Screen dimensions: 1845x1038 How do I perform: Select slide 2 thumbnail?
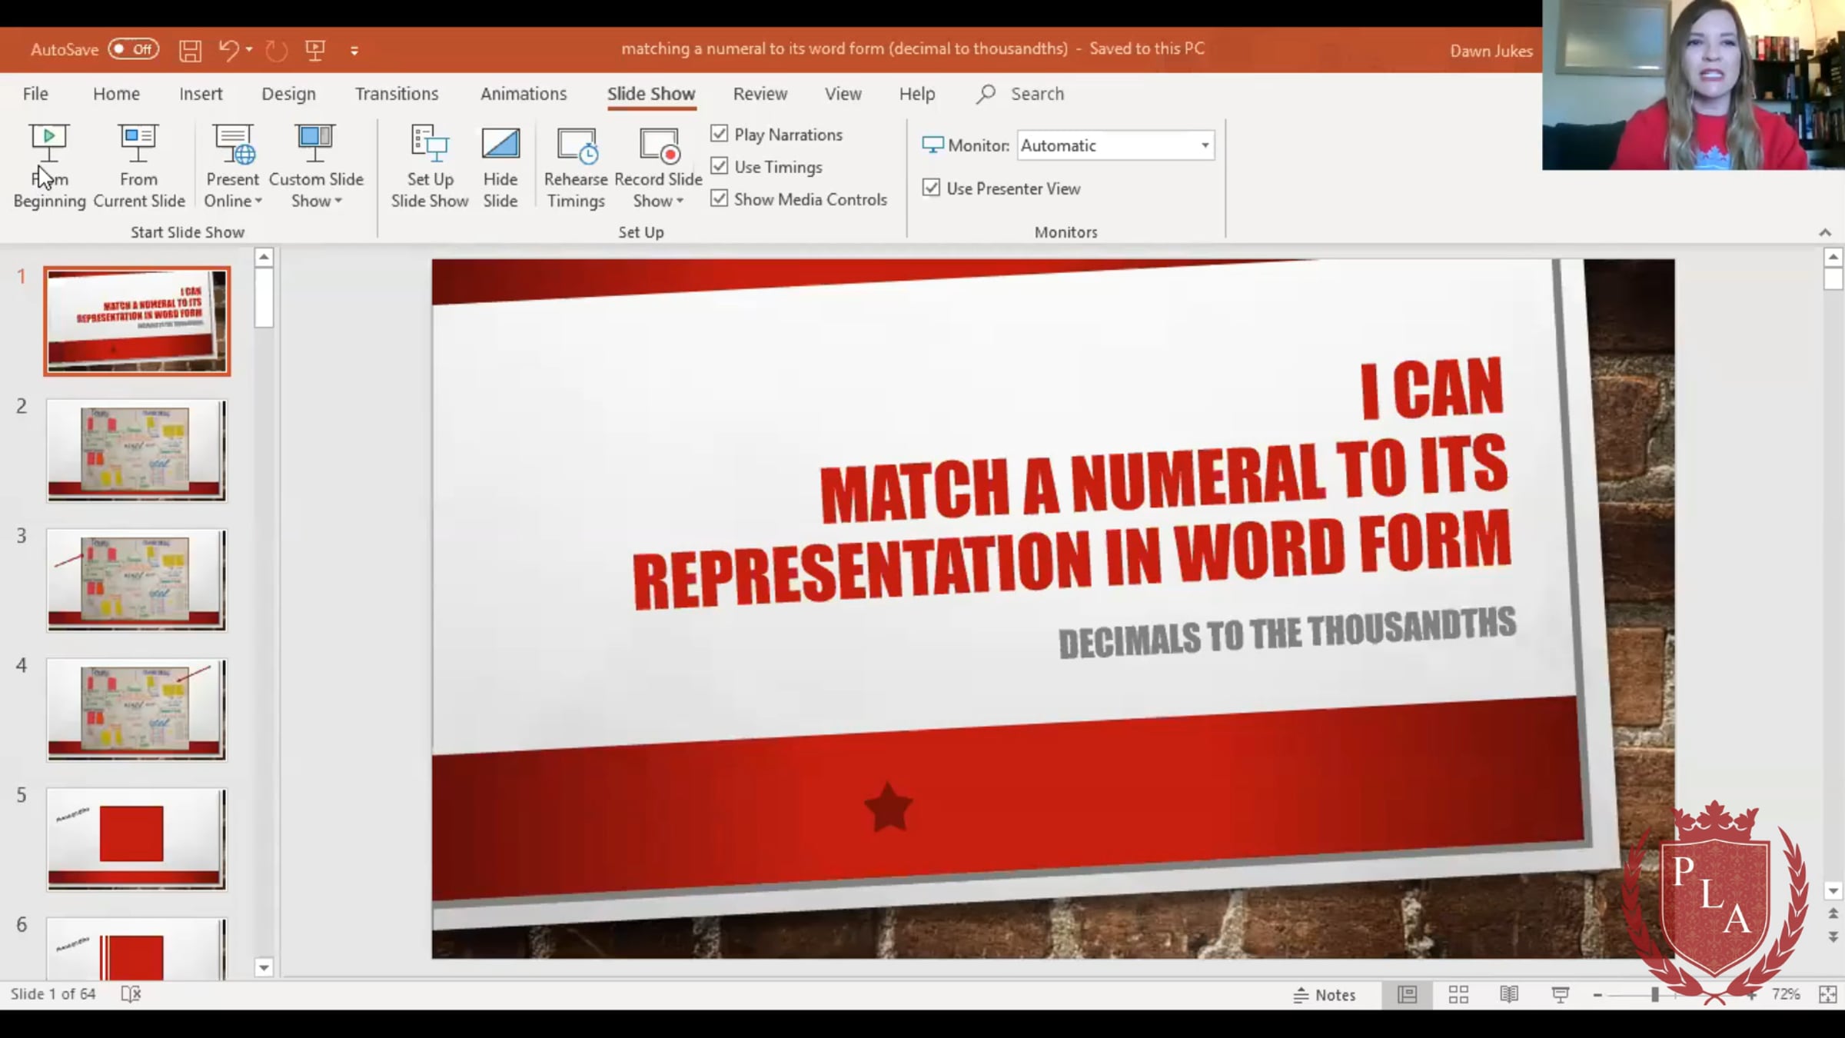pyautogui.click(x=137, y=451)
